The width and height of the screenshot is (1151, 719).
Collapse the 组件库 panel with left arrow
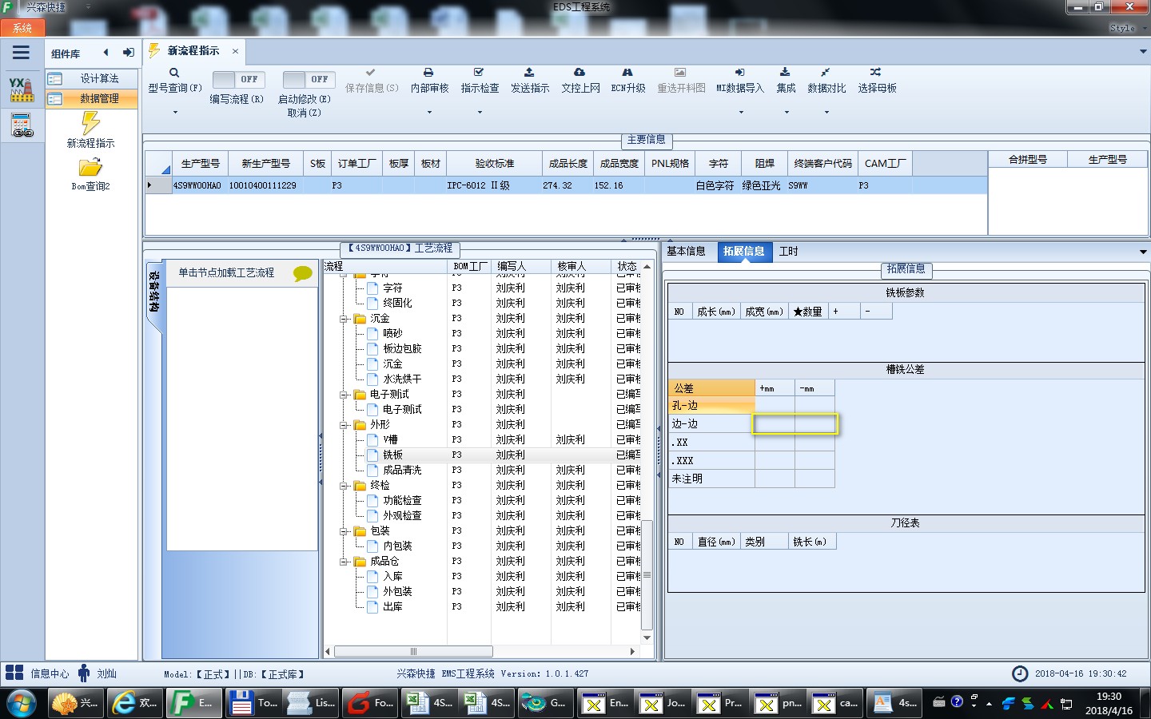106,53
